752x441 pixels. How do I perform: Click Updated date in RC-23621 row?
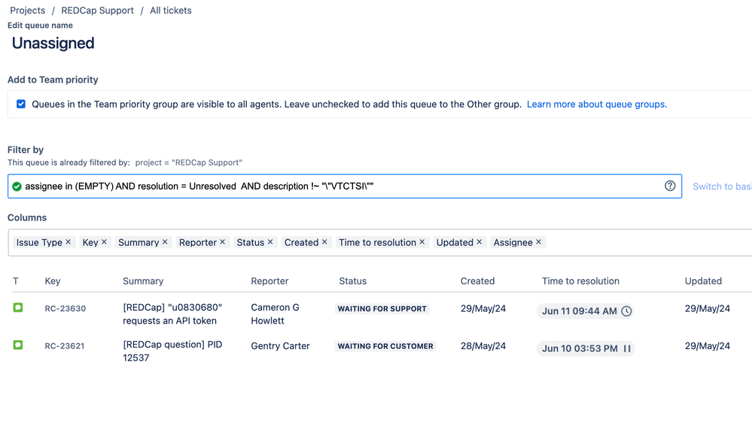click(x=708, y=345)
